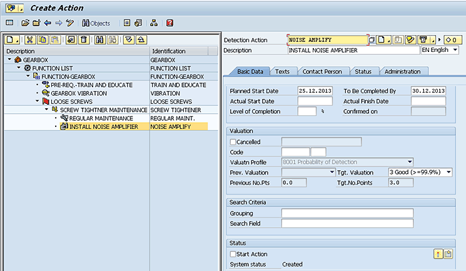Viewport: 466px width, 271px height.
Task: Click the highlighter change icon in detail toolbar
Action: click(x=410, y=39)
